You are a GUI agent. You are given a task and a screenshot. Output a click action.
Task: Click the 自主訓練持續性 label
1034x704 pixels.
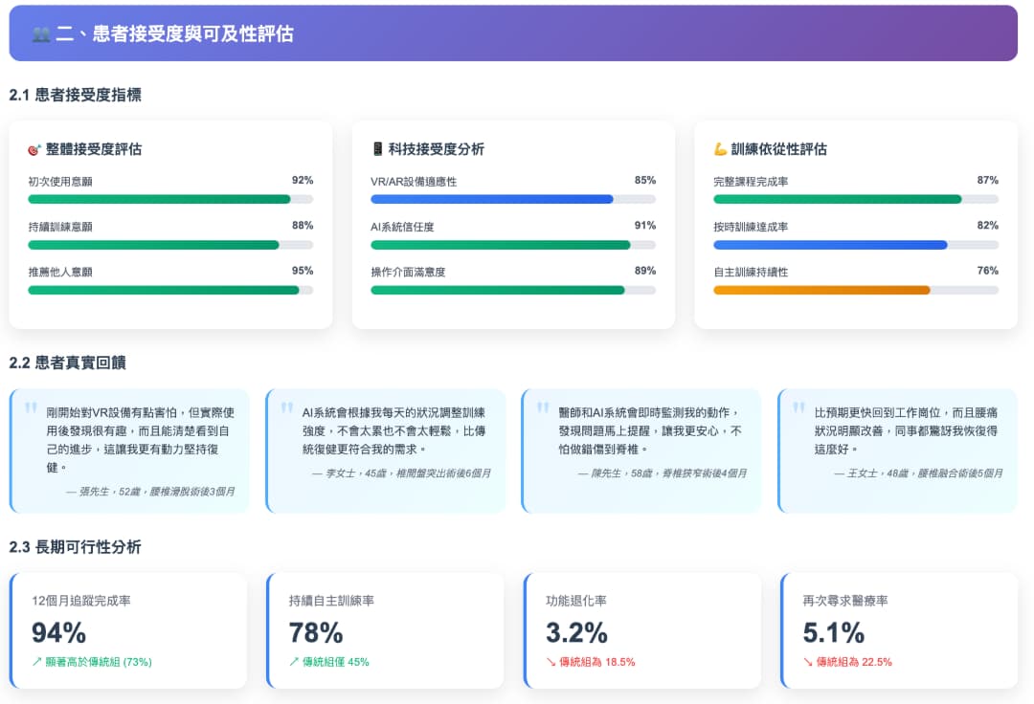[751, 273]
